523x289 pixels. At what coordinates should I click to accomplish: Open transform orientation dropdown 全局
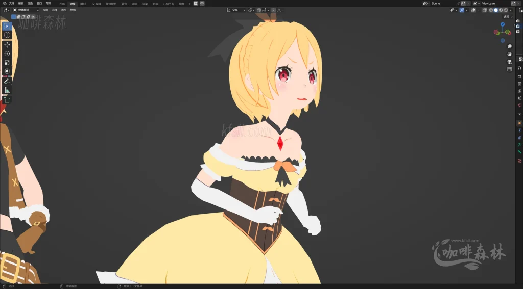236,10
